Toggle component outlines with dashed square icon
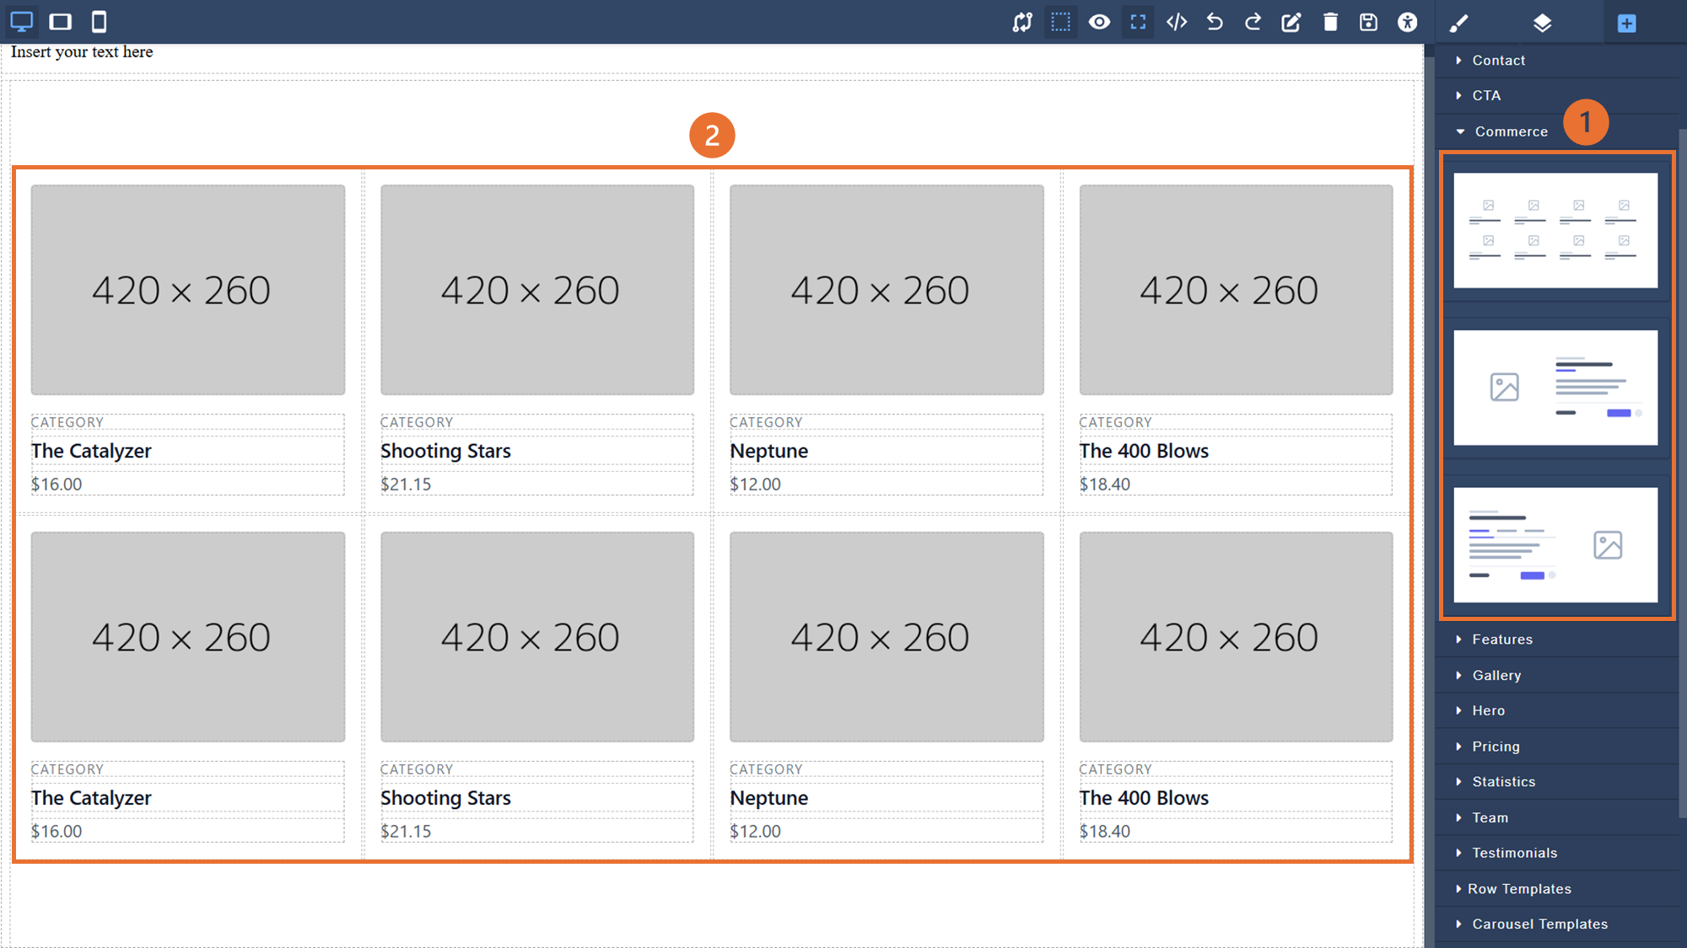 click(x=1060, y=22)
